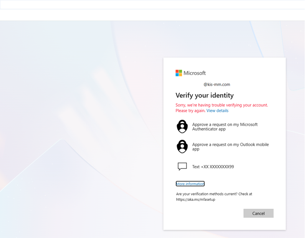This screenshot has width=306, height=238.
Task: Click the Microsoft logo
Action: [190, 73]
